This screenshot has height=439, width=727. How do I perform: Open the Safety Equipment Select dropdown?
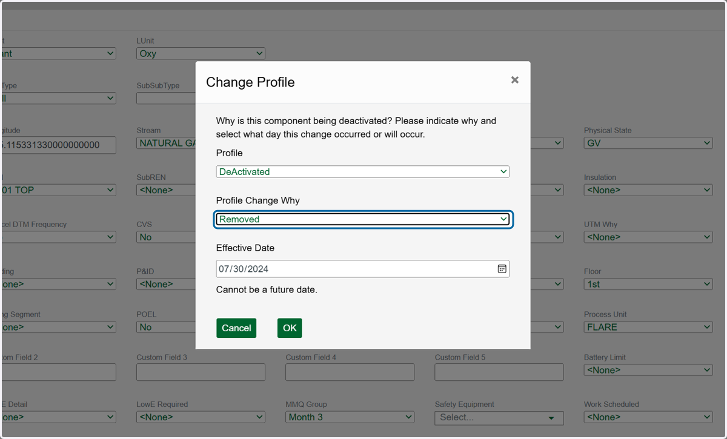point(499,417)
